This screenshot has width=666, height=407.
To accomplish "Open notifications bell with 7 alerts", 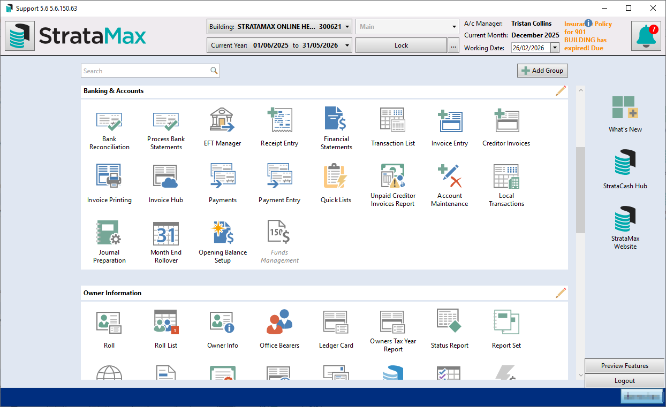I will tap(646, 36).
